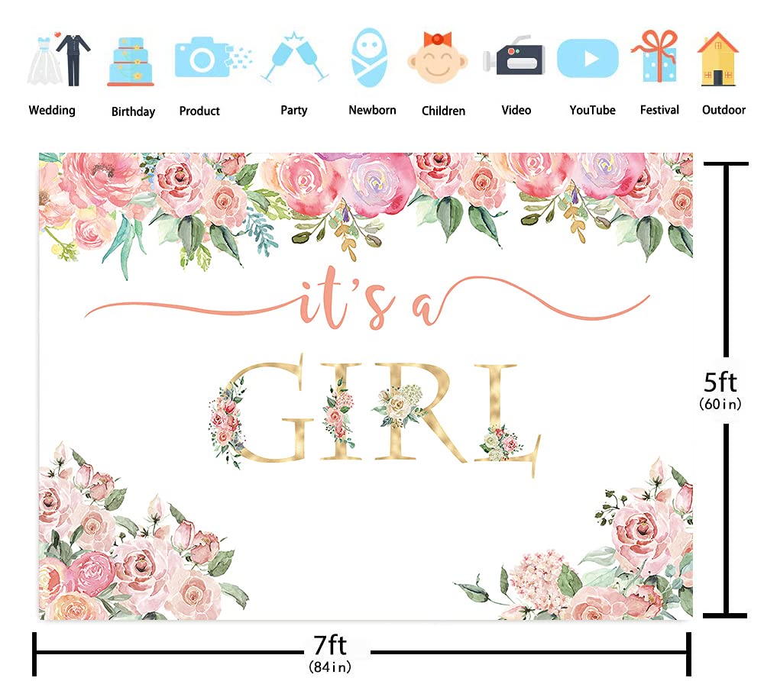764x681 pixels.
Task: Click the YouTube play button icon
Action: [x=588, y=59]
